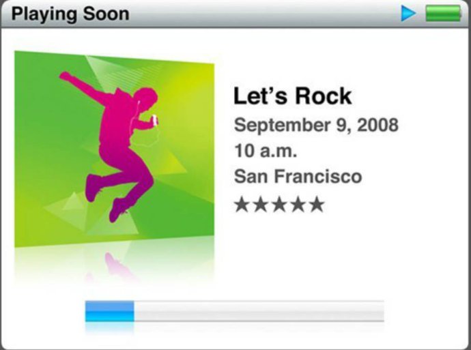Set rating to the fourth star
Image resolution: width=471 pixels, height=350 pixels.
[298, 205]
